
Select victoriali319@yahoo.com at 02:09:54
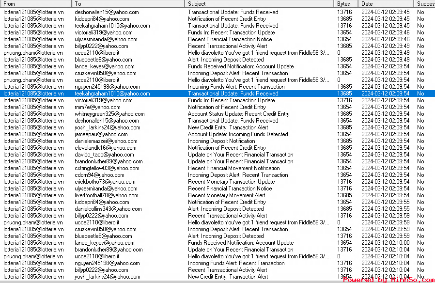(104, 100)
